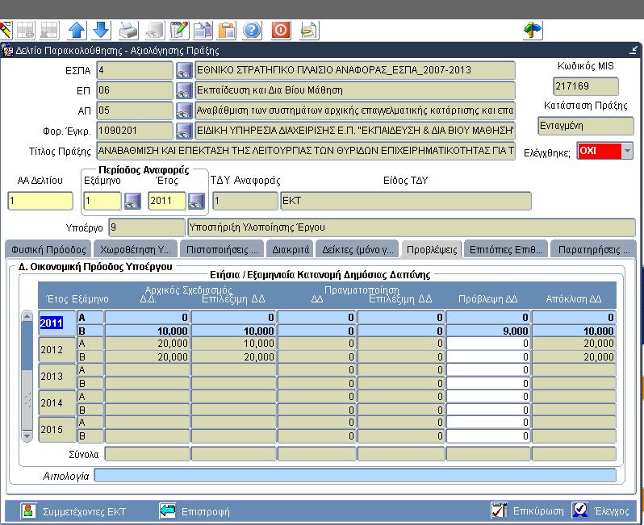Click Επιστροφή button label
This screenshot has width=644, height=525.
(205, 512)
